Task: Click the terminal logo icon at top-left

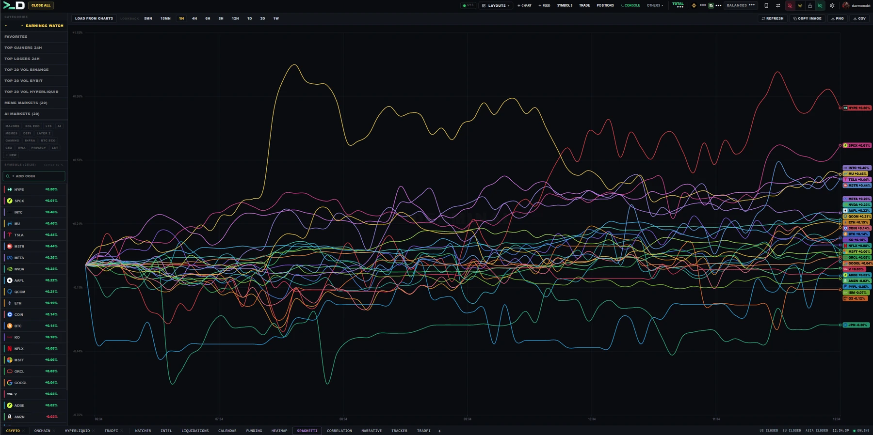Action: click(x=14, y=5)
